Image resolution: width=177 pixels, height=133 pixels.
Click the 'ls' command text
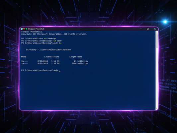click(x=60, y=43)
